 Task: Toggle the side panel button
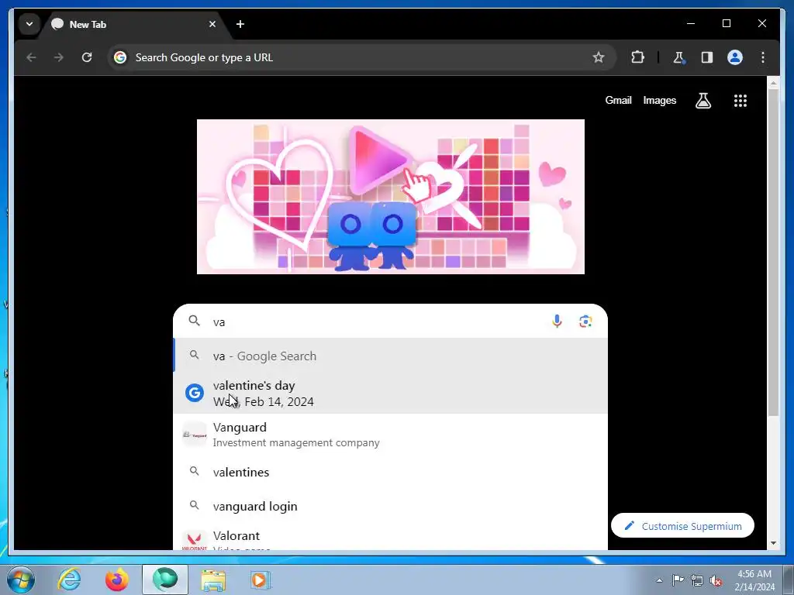pos(707,57)
